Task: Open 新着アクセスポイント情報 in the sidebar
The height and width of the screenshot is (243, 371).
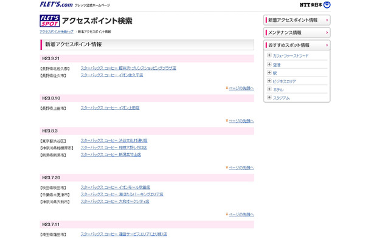Action: coord(297,20)
